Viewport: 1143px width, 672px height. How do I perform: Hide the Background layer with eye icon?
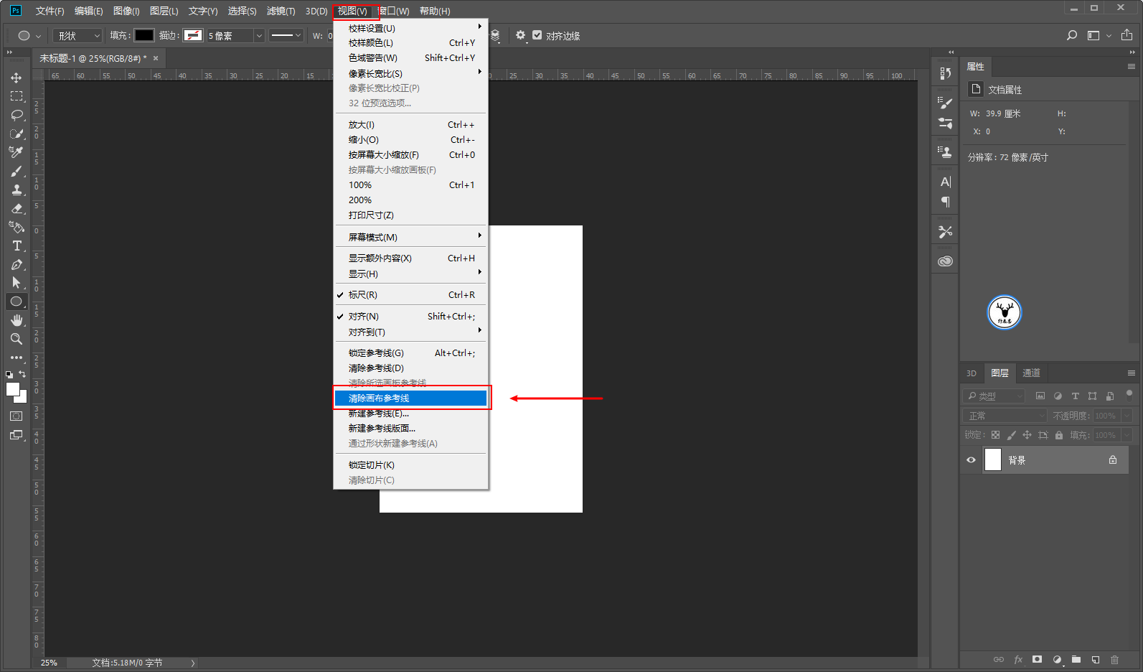(x=971, y=460)
